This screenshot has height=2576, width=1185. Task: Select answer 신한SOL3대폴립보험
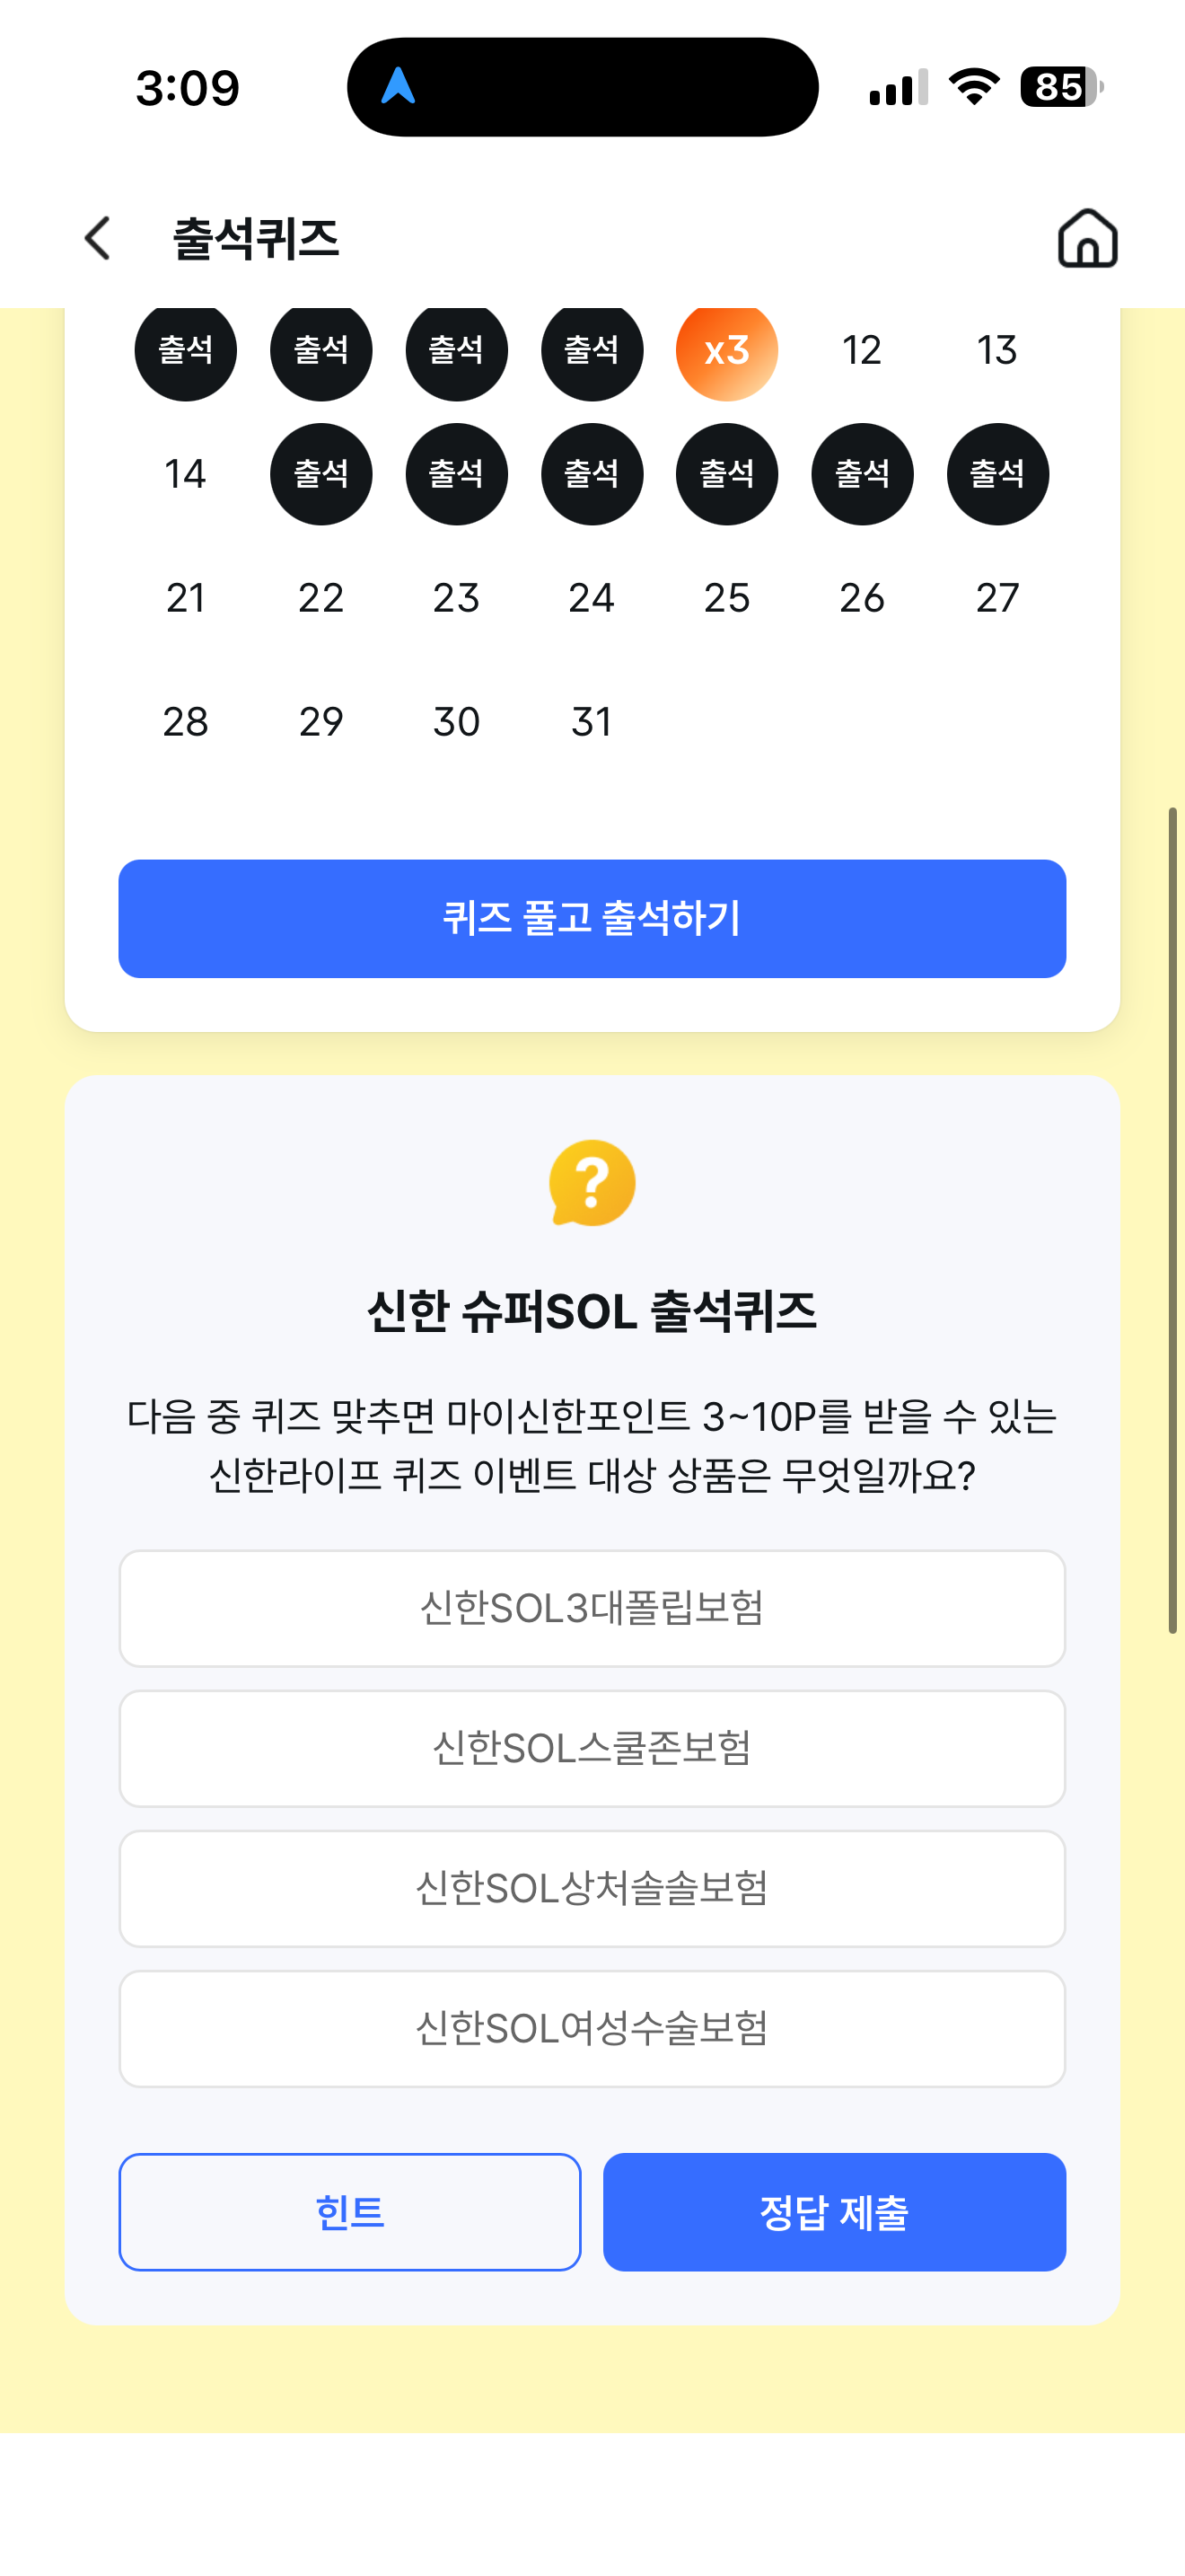pyautogui.click(x=592, y=1608)
